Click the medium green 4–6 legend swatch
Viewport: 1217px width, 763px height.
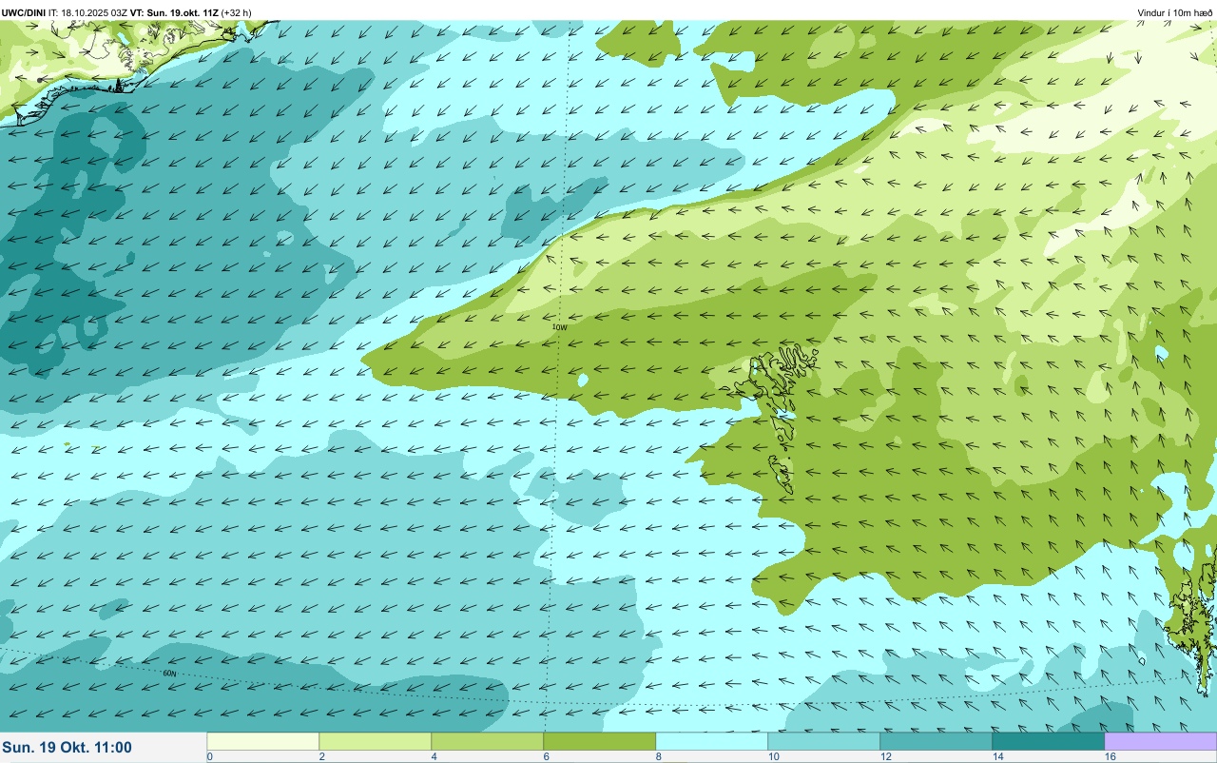tap(488, 741)
